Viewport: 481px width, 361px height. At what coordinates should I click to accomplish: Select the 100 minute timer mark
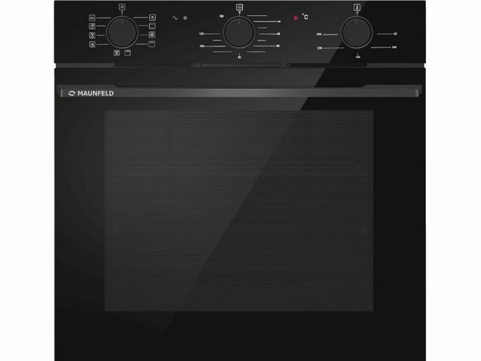click(x=202, y=46)
